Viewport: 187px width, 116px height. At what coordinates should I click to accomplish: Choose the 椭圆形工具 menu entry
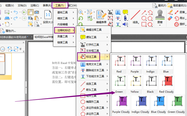(93, 102)
